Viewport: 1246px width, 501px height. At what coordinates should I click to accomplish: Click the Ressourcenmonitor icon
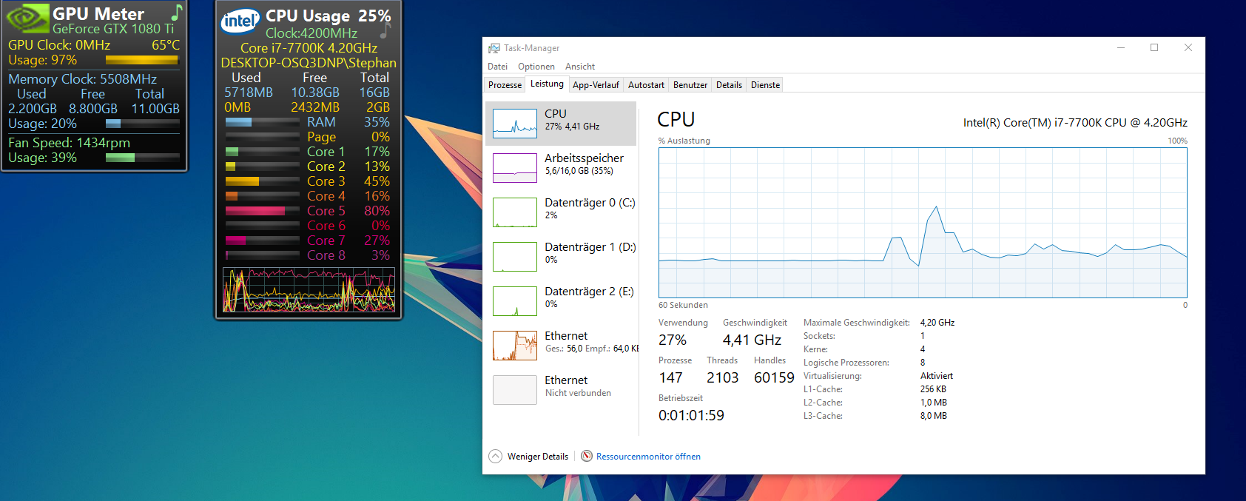coord(587,456)
